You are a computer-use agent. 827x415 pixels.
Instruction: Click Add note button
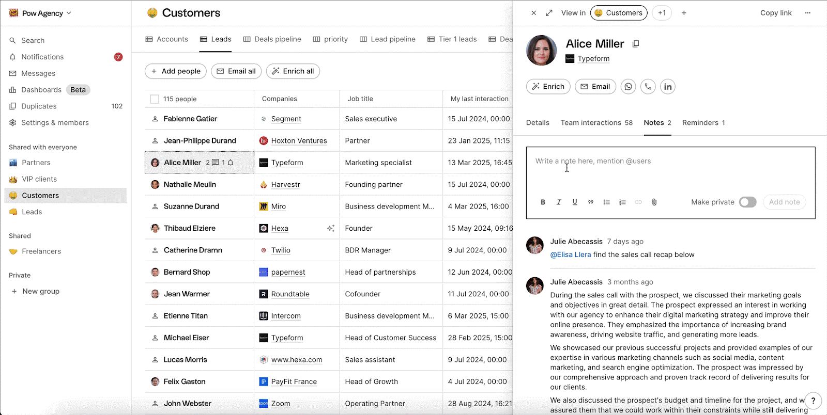click(x=784, y=202)
